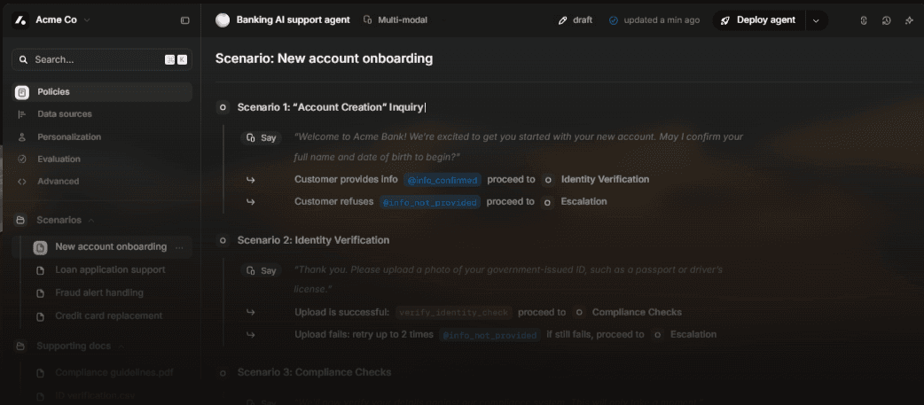Click the Scenario 2: Identity Verification heading

[x=313, y=240]
